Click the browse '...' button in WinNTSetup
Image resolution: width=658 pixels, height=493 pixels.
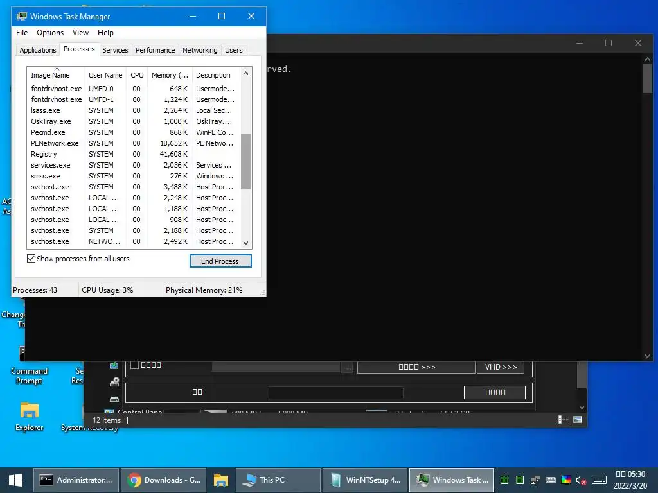(348, 368)
